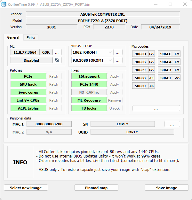Viewport: 192px width, 200px height.
Task: Click the UUID field showing EMPTY
Action: [x=132, y=132]
